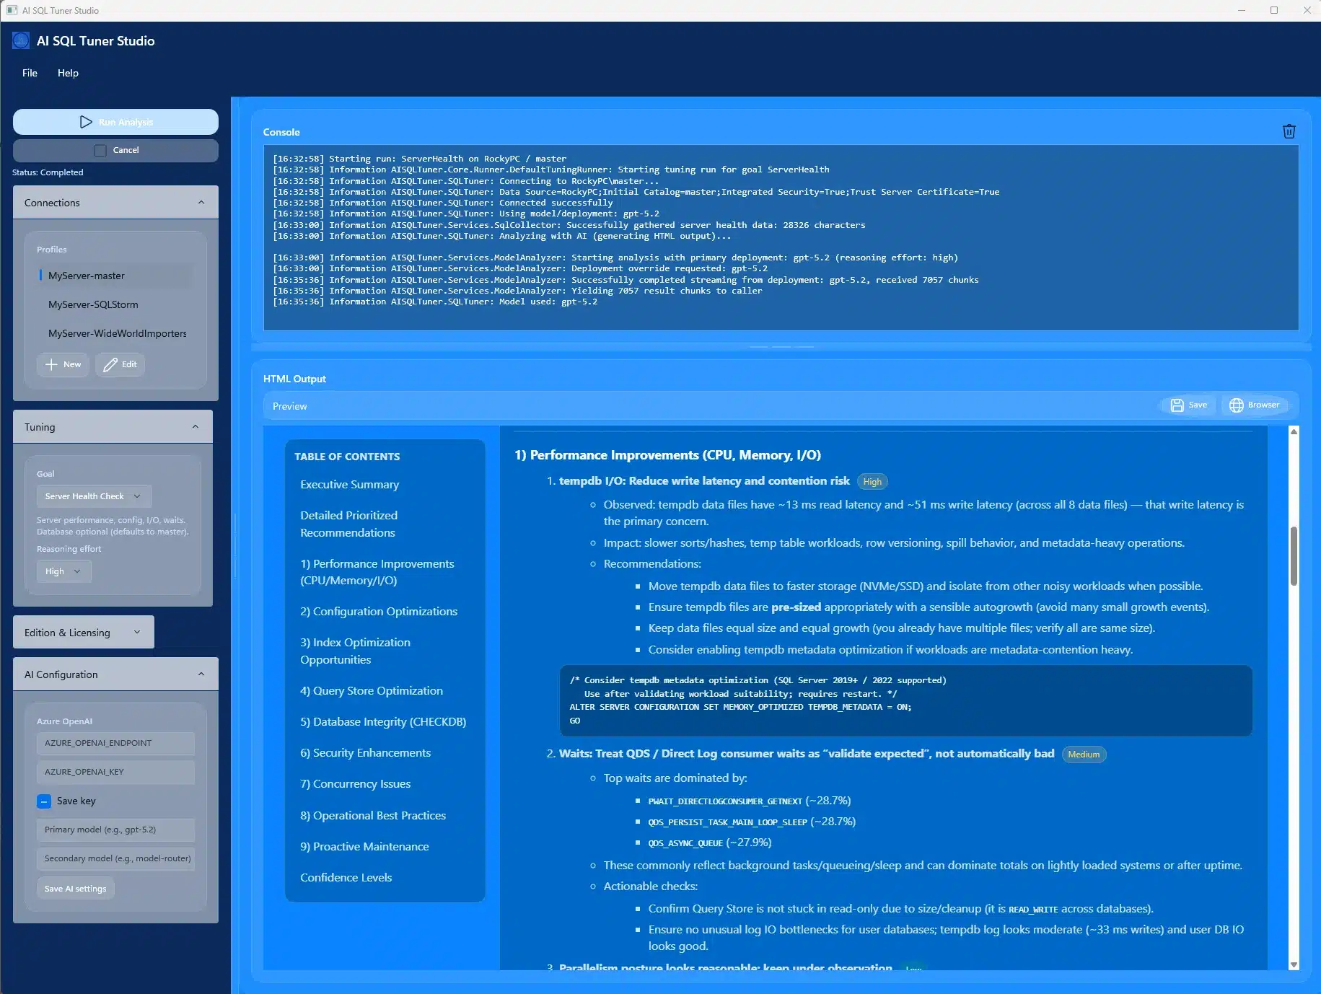Change reasoning effort via the High dropdown

point(63,571)
